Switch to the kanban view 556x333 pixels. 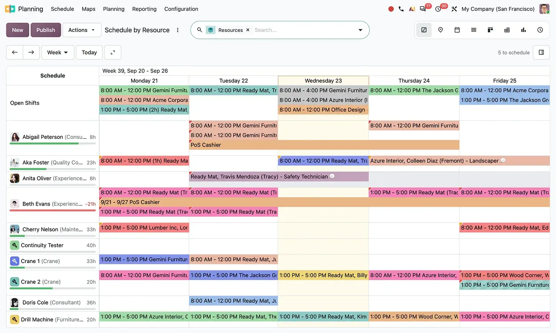click(x=490, y=30)
